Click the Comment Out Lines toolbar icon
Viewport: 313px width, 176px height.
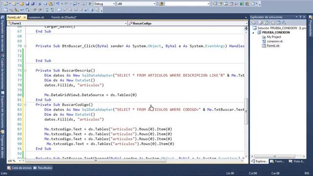click(47, 10)
